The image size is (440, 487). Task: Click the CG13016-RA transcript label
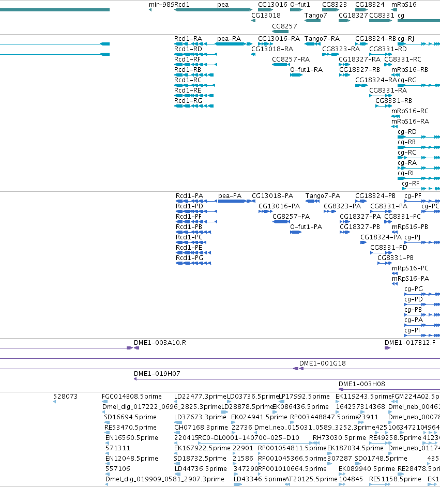[279, 38]
